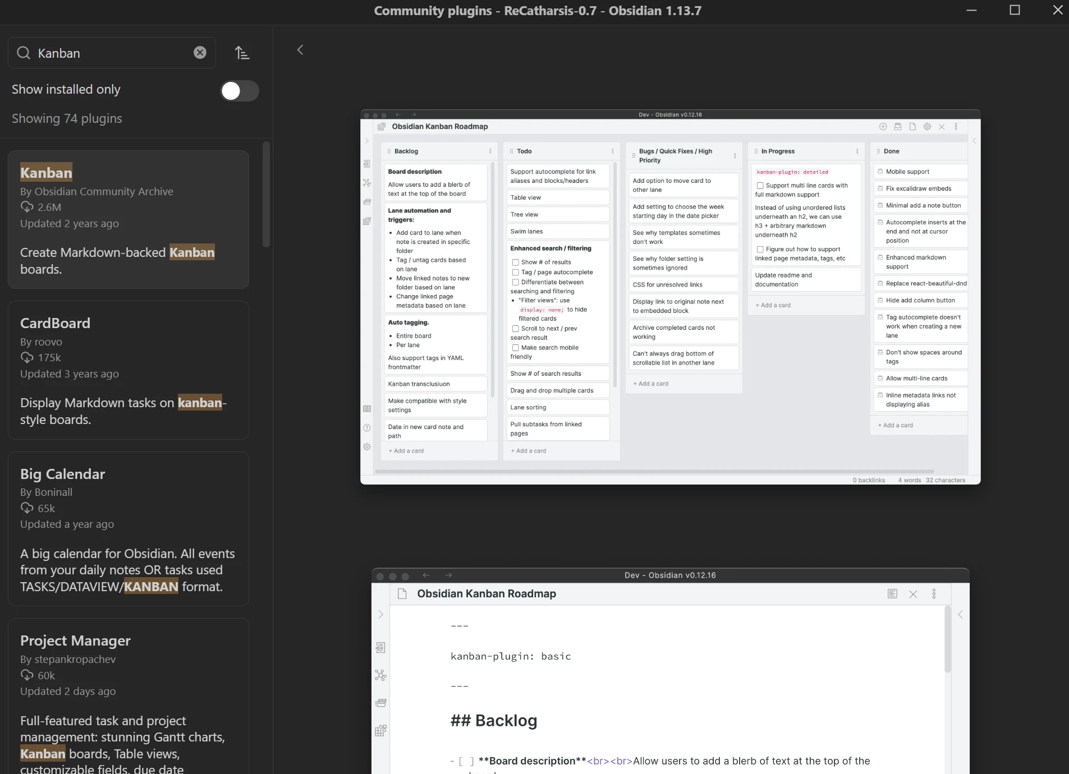The width and height of the screenshot is (1069, 774).
Task: Close the Community plugins window
Action: (1057, 10)
